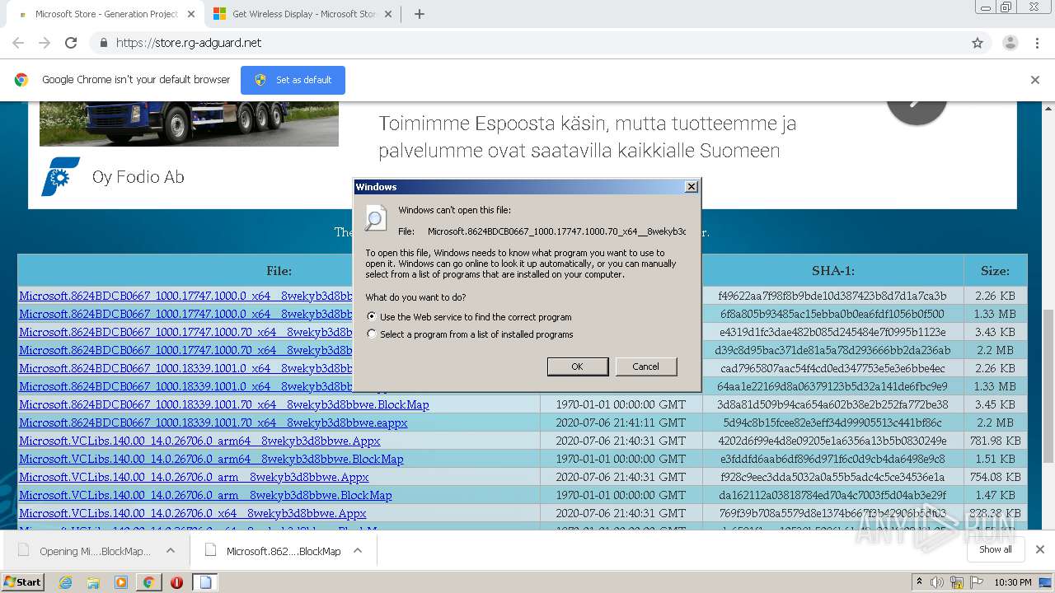The width and height of the screenshot is (1055, 593).
Task: Set Chrome as default browser
Action: 293,80
